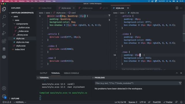Screen dimensions: 185x104
Task: Open style.scss in the Explorer tree
Action: pyautogui.click(x=21, y=46)
